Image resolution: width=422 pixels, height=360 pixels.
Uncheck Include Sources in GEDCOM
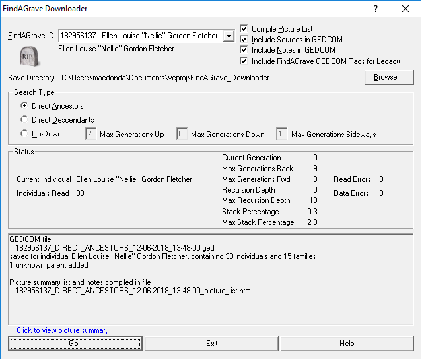244,39
